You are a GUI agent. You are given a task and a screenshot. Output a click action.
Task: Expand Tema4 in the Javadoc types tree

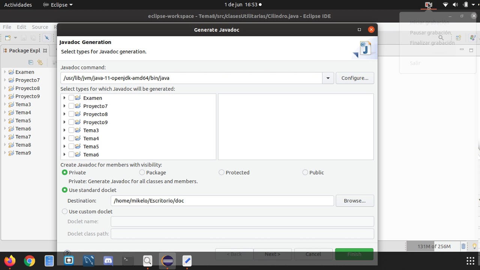click(64, 138)
